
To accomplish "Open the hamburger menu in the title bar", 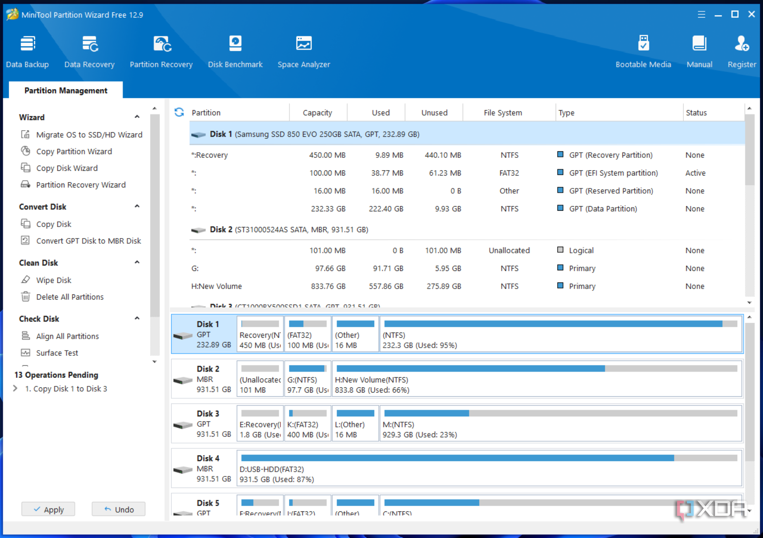I will [701, 14].
